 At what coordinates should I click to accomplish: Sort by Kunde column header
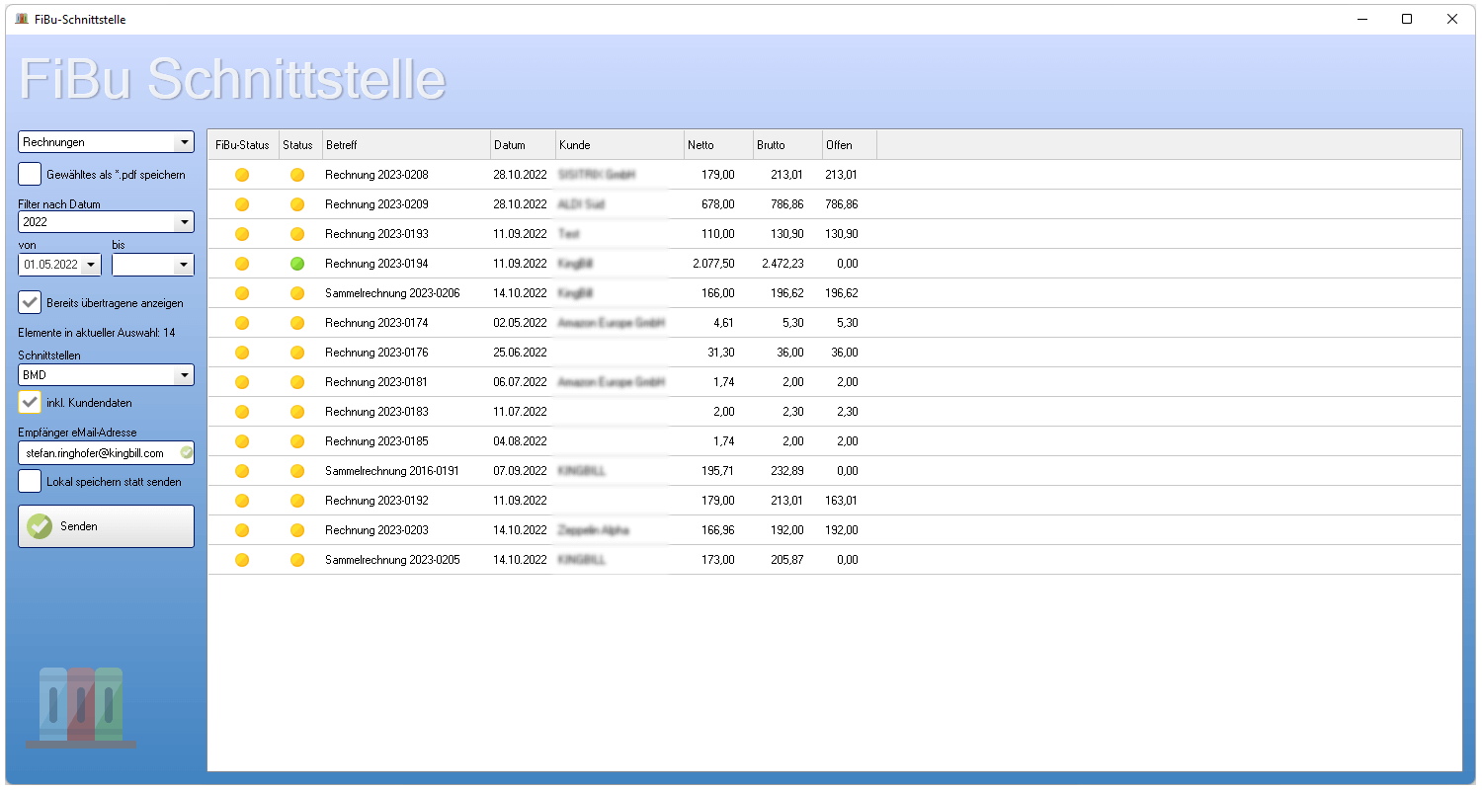pos(619,145)
